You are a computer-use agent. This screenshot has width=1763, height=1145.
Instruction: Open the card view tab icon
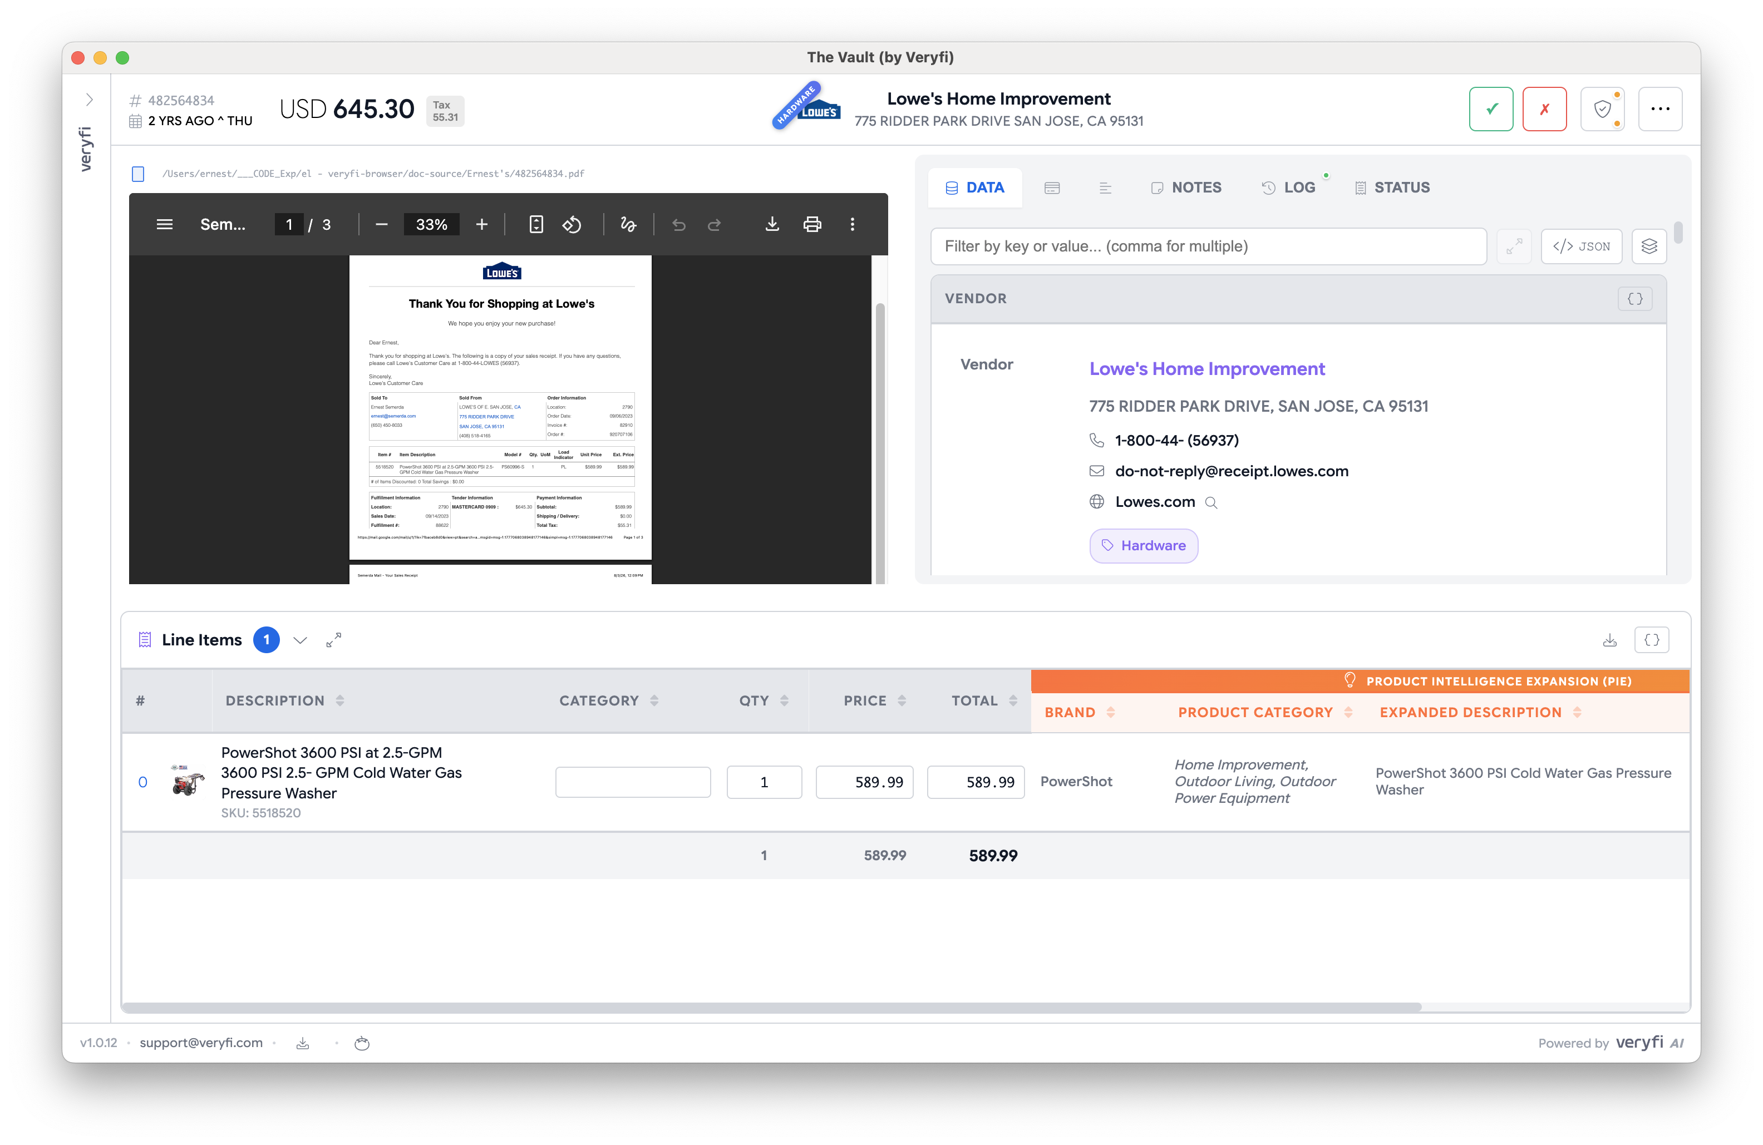(1052, 188)
